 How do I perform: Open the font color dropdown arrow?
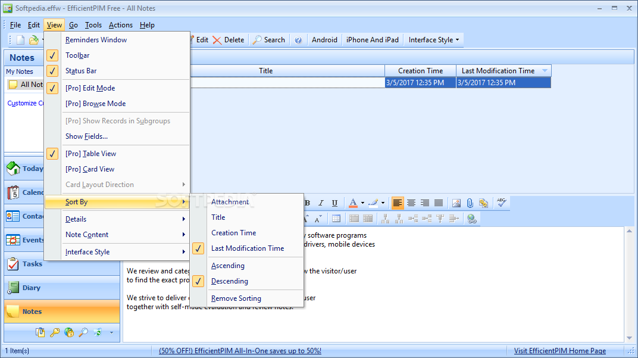point(362,203)
